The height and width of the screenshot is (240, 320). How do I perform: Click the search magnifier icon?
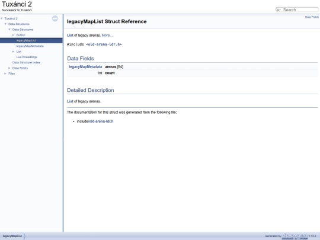279,10
